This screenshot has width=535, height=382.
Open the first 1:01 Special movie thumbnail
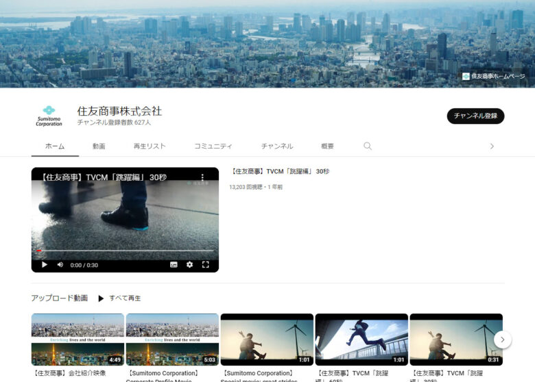click(x=267, y=340)
